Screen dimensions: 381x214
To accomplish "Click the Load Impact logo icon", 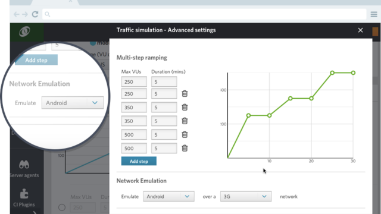I will point(24,32).
